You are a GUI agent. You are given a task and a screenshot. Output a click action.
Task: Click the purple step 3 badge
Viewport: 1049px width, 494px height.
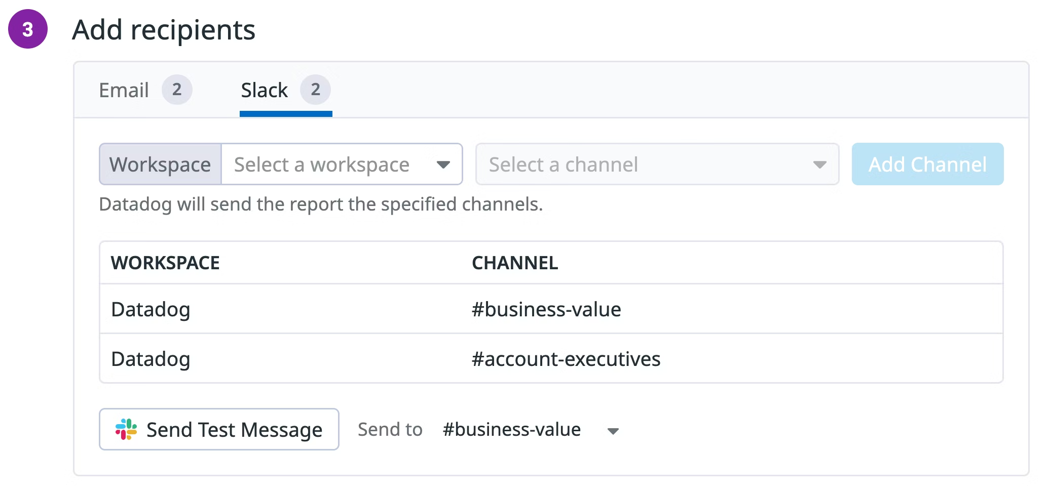tap(28, 29)
